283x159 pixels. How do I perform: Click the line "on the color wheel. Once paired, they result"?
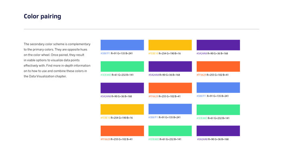click(54, 55)
